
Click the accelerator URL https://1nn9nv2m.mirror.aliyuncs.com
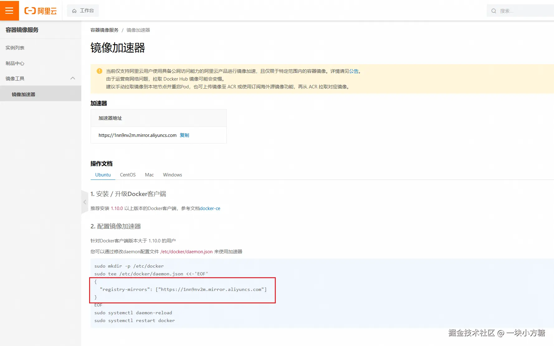click(137, 135)
